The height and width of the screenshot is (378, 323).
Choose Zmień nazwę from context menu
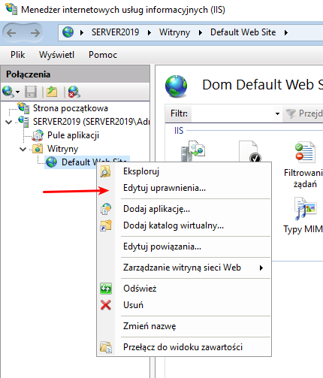[149, 326]
